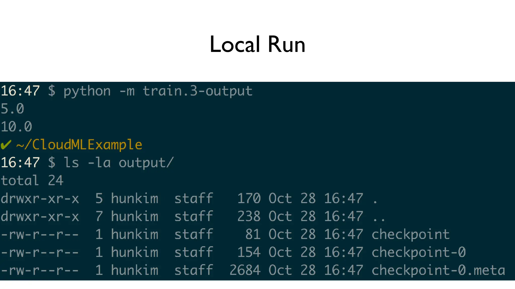Click the 'Local Run' slide title
The height and width of the screenshot is (289, 515).
[x=257, y=44]
